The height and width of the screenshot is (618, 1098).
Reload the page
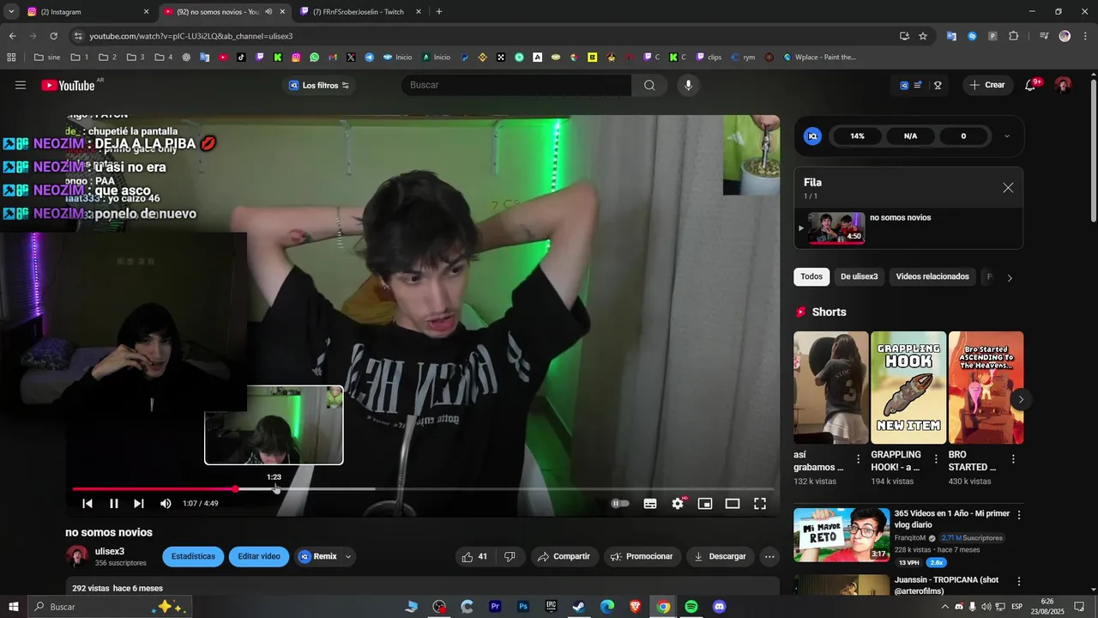[53, 36]
